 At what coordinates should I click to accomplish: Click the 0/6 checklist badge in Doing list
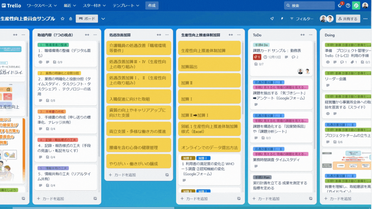pos(338,142)
